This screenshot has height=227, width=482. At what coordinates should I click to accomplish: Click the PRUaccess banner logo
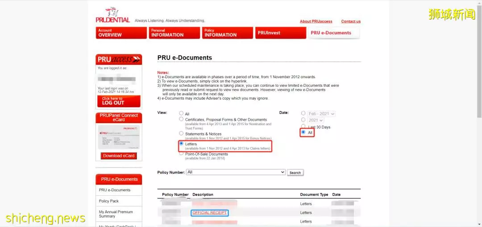click(x=119, y=59)
